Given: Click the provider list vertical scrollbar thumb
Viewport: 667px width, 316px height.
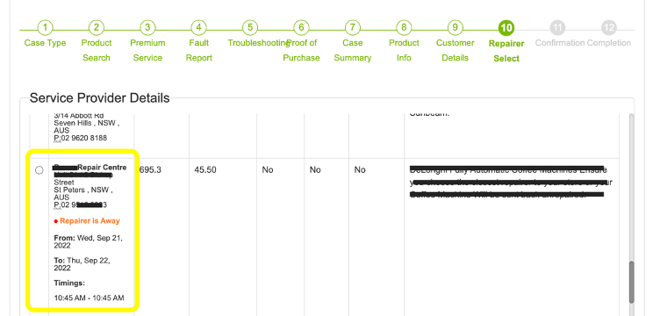Looking at the screenshot, I should 631,282.
